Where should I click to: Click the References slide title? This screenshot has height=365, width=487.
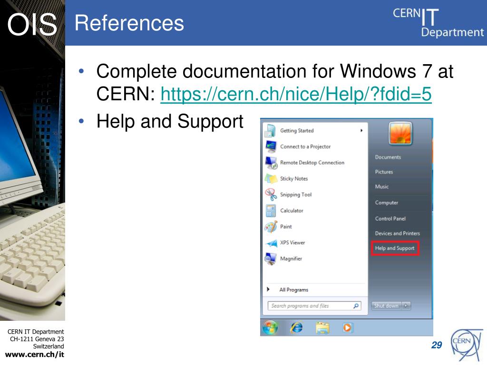pos(129,23)
